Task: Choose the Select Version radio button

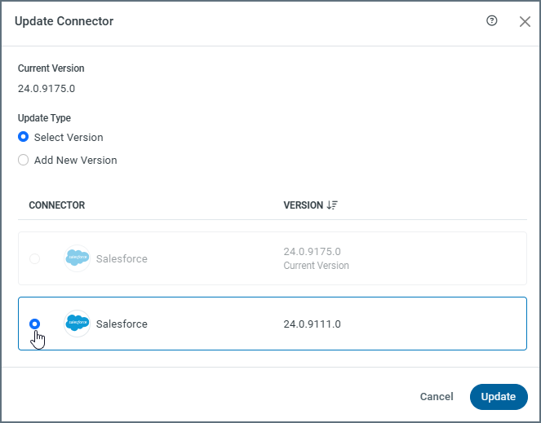Action: coord(24,137)
